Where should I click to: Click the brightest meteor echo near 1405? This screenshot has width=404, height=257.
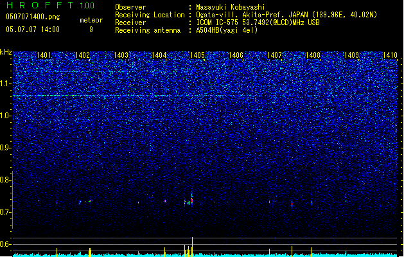coord(192,199)
